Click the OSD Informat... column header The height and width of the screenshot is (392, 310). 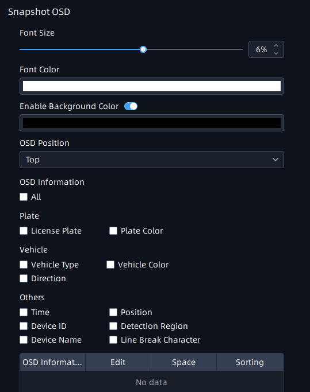click(x=52, y=362)
